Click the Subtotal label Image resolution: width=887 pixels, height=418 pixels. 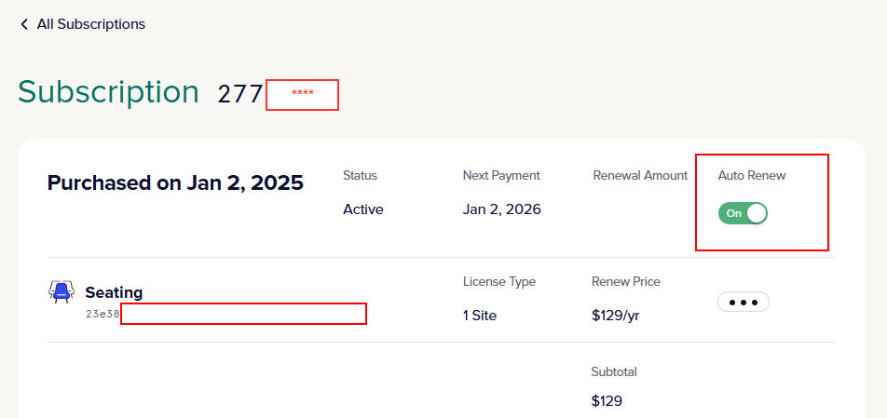[x=613, y=371]
